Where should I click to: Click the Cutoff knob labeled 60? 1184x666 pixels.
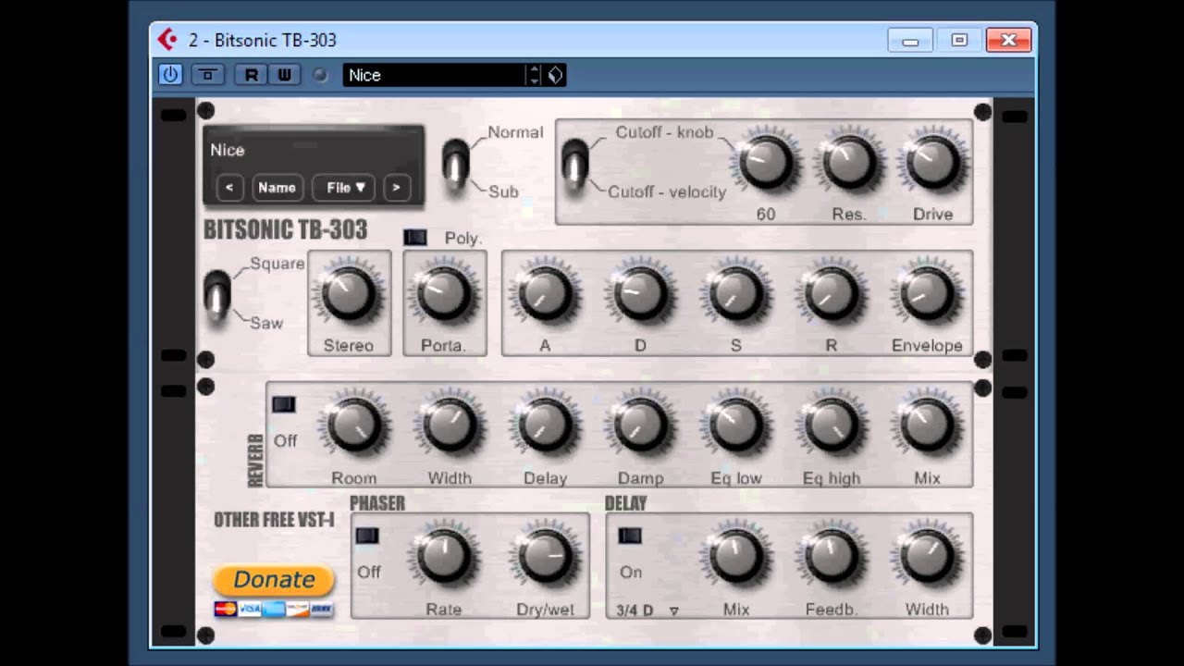click(x=765, y=163)
